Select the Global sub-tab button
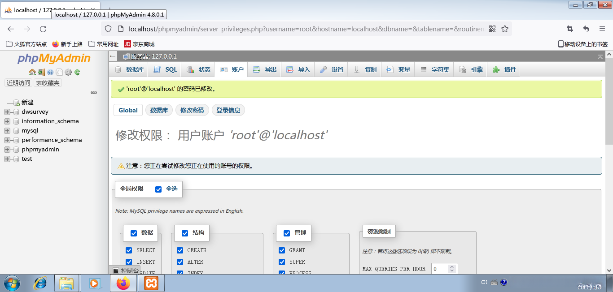This screenshot has height=292, width=613. click(x=128, y=110)
